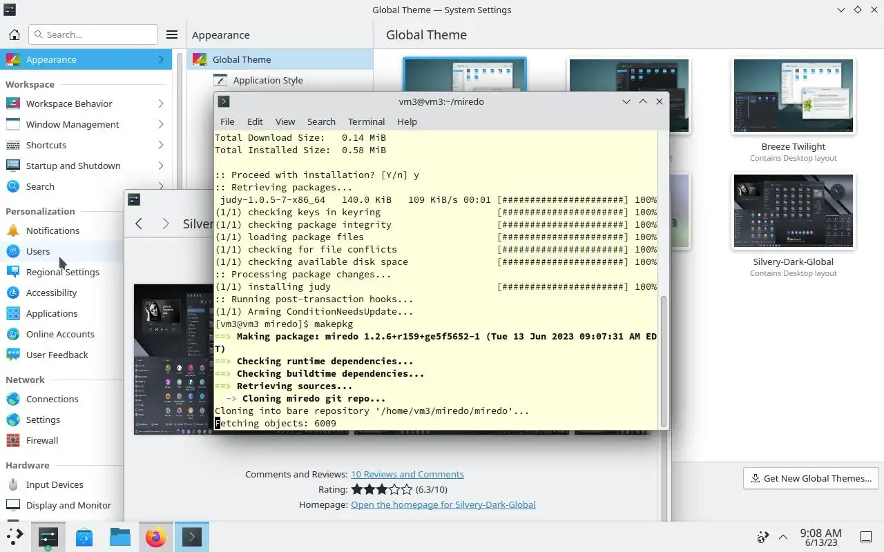
Task: Open 10 Reviews and Comments link
Action: pos(407,474)
